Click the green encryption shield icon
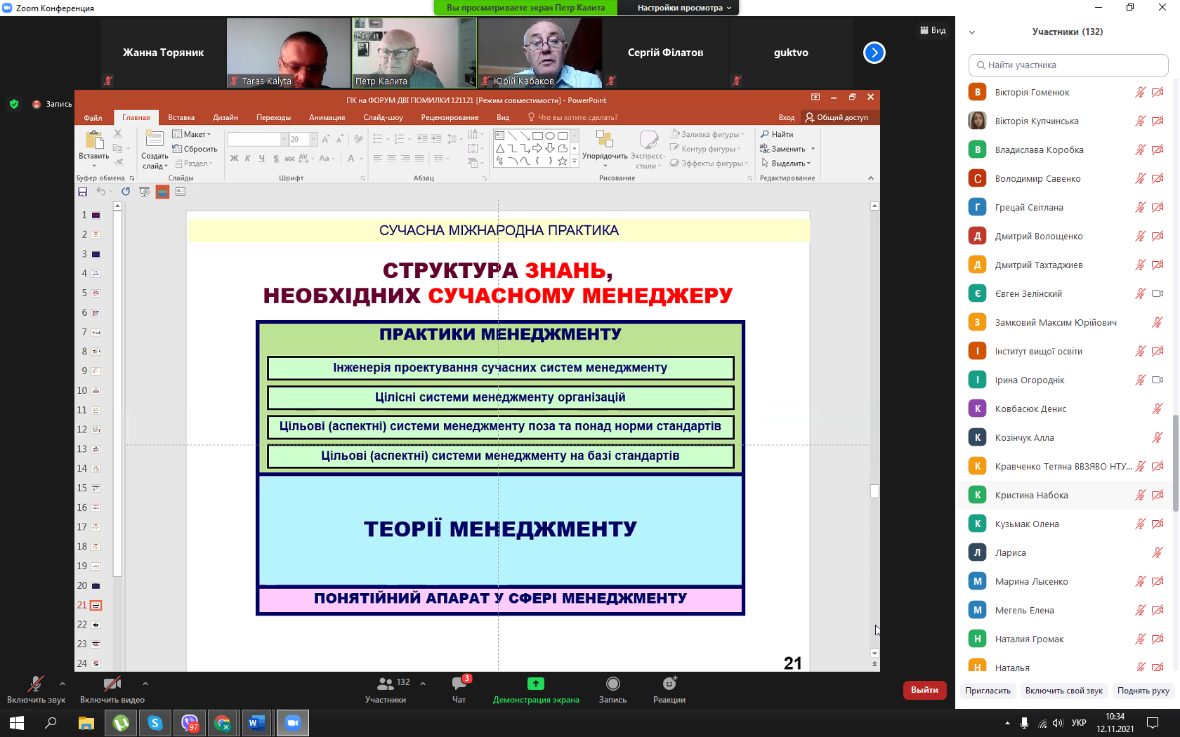The width and height of the screenshot is (1180, 737). point(14,104)
